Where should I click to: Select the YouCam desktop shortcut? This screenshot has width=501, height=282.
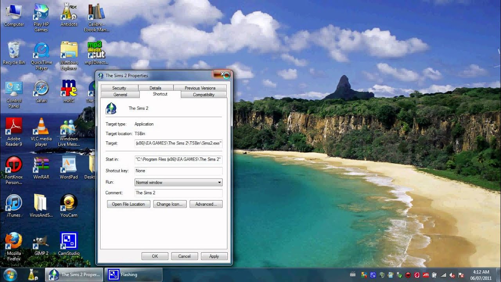point(69,206)
